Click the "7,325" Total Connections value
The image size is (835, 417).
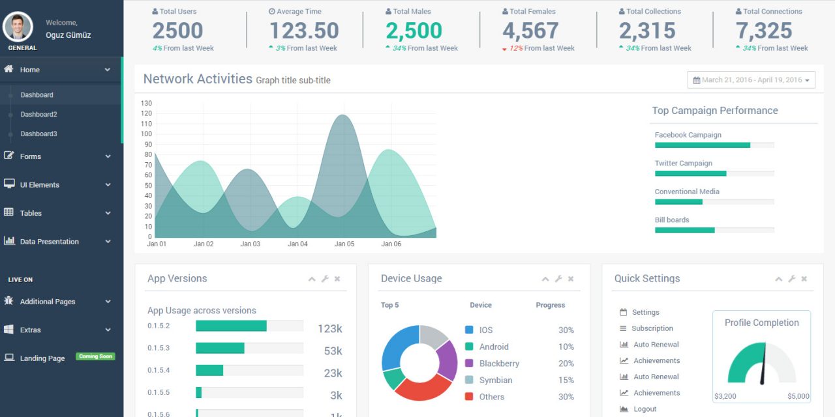764,31
